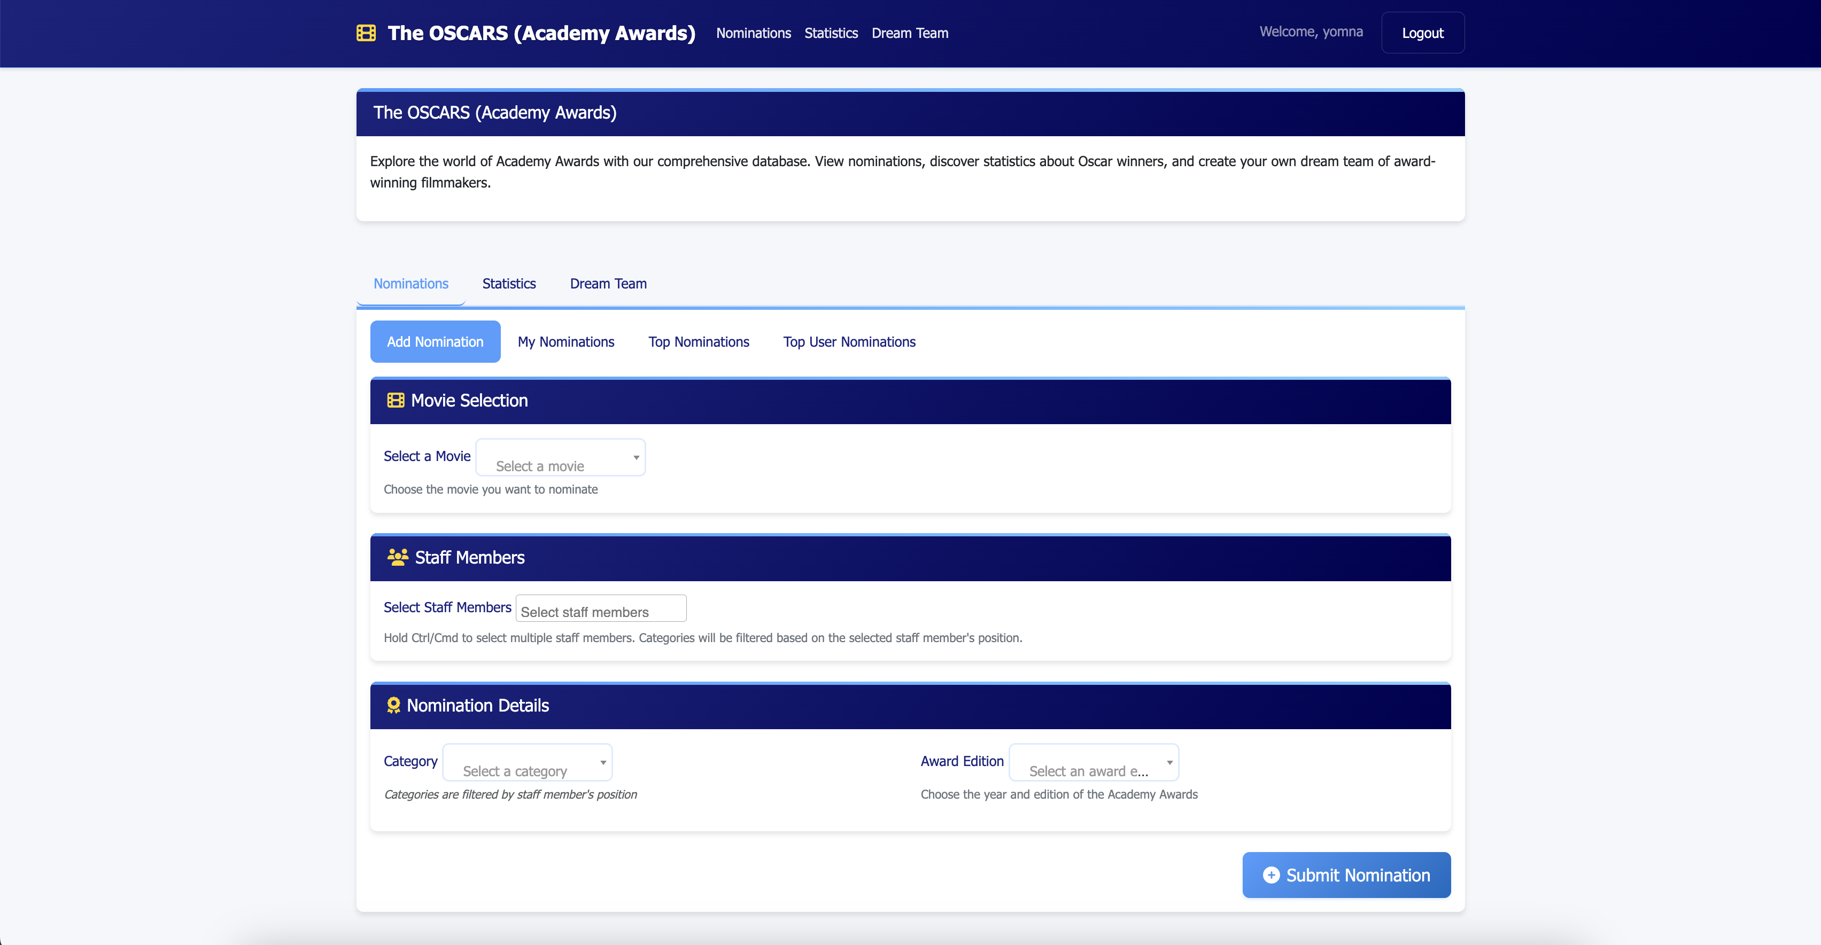This screenshot has width=1821, height=945.
Task: Click the Logout button
Action: click(x=1423, y=33)
